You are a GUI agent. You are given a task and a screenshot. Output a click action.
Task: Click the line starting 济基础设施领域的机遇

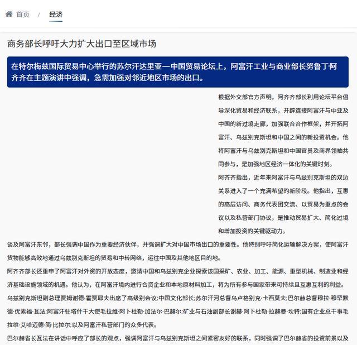(177, 285)
